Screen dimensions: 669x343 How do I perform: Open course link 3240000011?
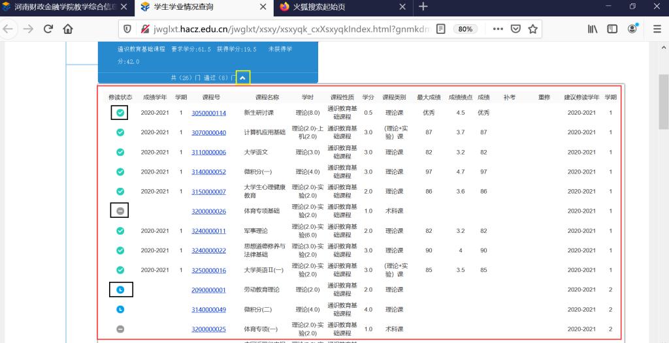[x=208, y=231]
